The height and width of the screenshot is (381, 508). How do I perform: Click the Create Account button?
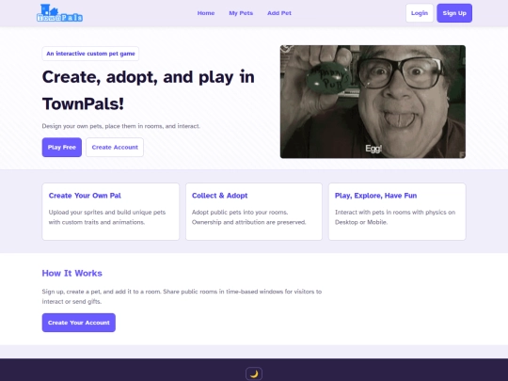115,148
